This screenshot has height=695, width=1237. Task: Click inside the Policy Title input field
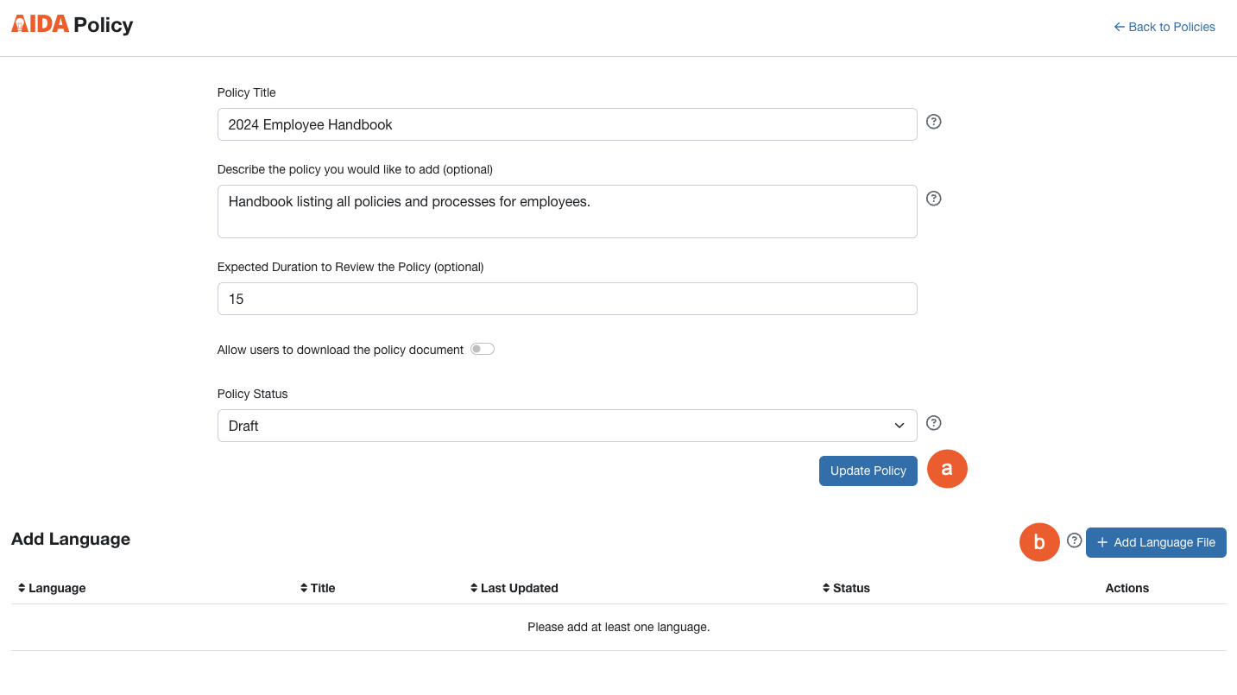pyautogui.click(x=566, y=124)
